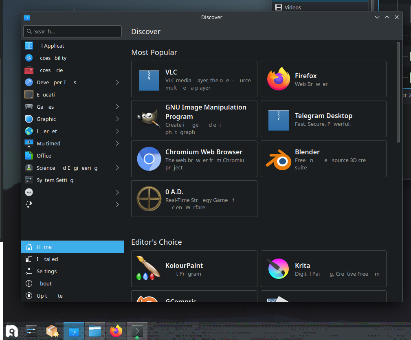Image resolution: width=411 pixels, height=340 pixels.
Task: Select the Internet globe icon
Action: click(x=29, y=131)
